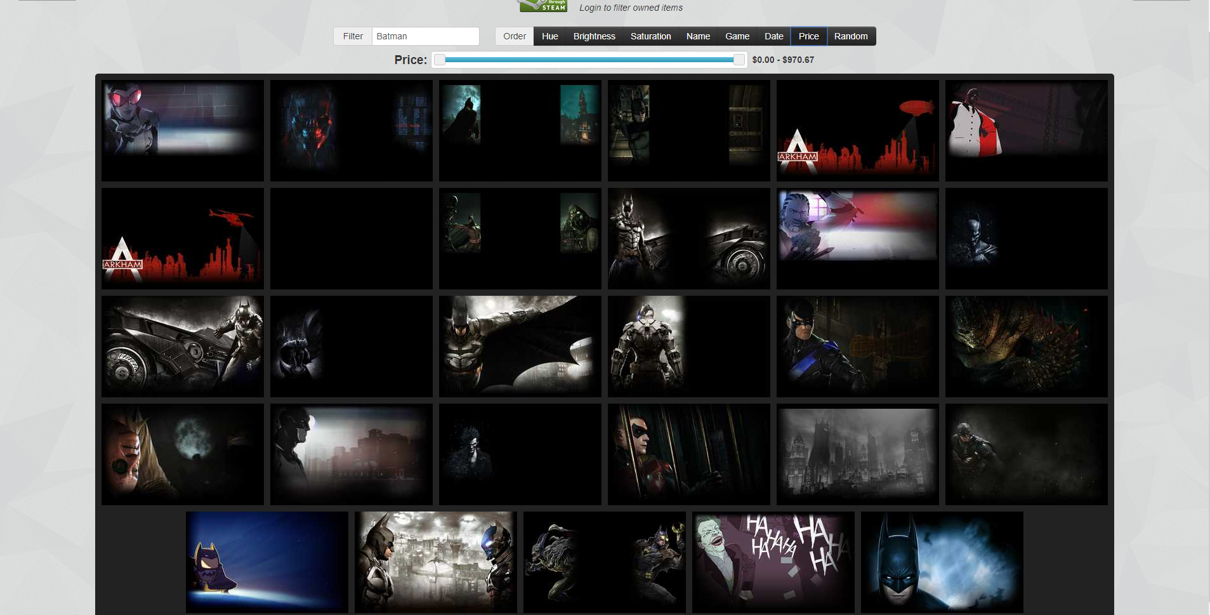Screen dimensions: 1210x615
Task: Select Batman silhouette with green clock tower background
Action: pyautogui.click(x=520, y=131)
